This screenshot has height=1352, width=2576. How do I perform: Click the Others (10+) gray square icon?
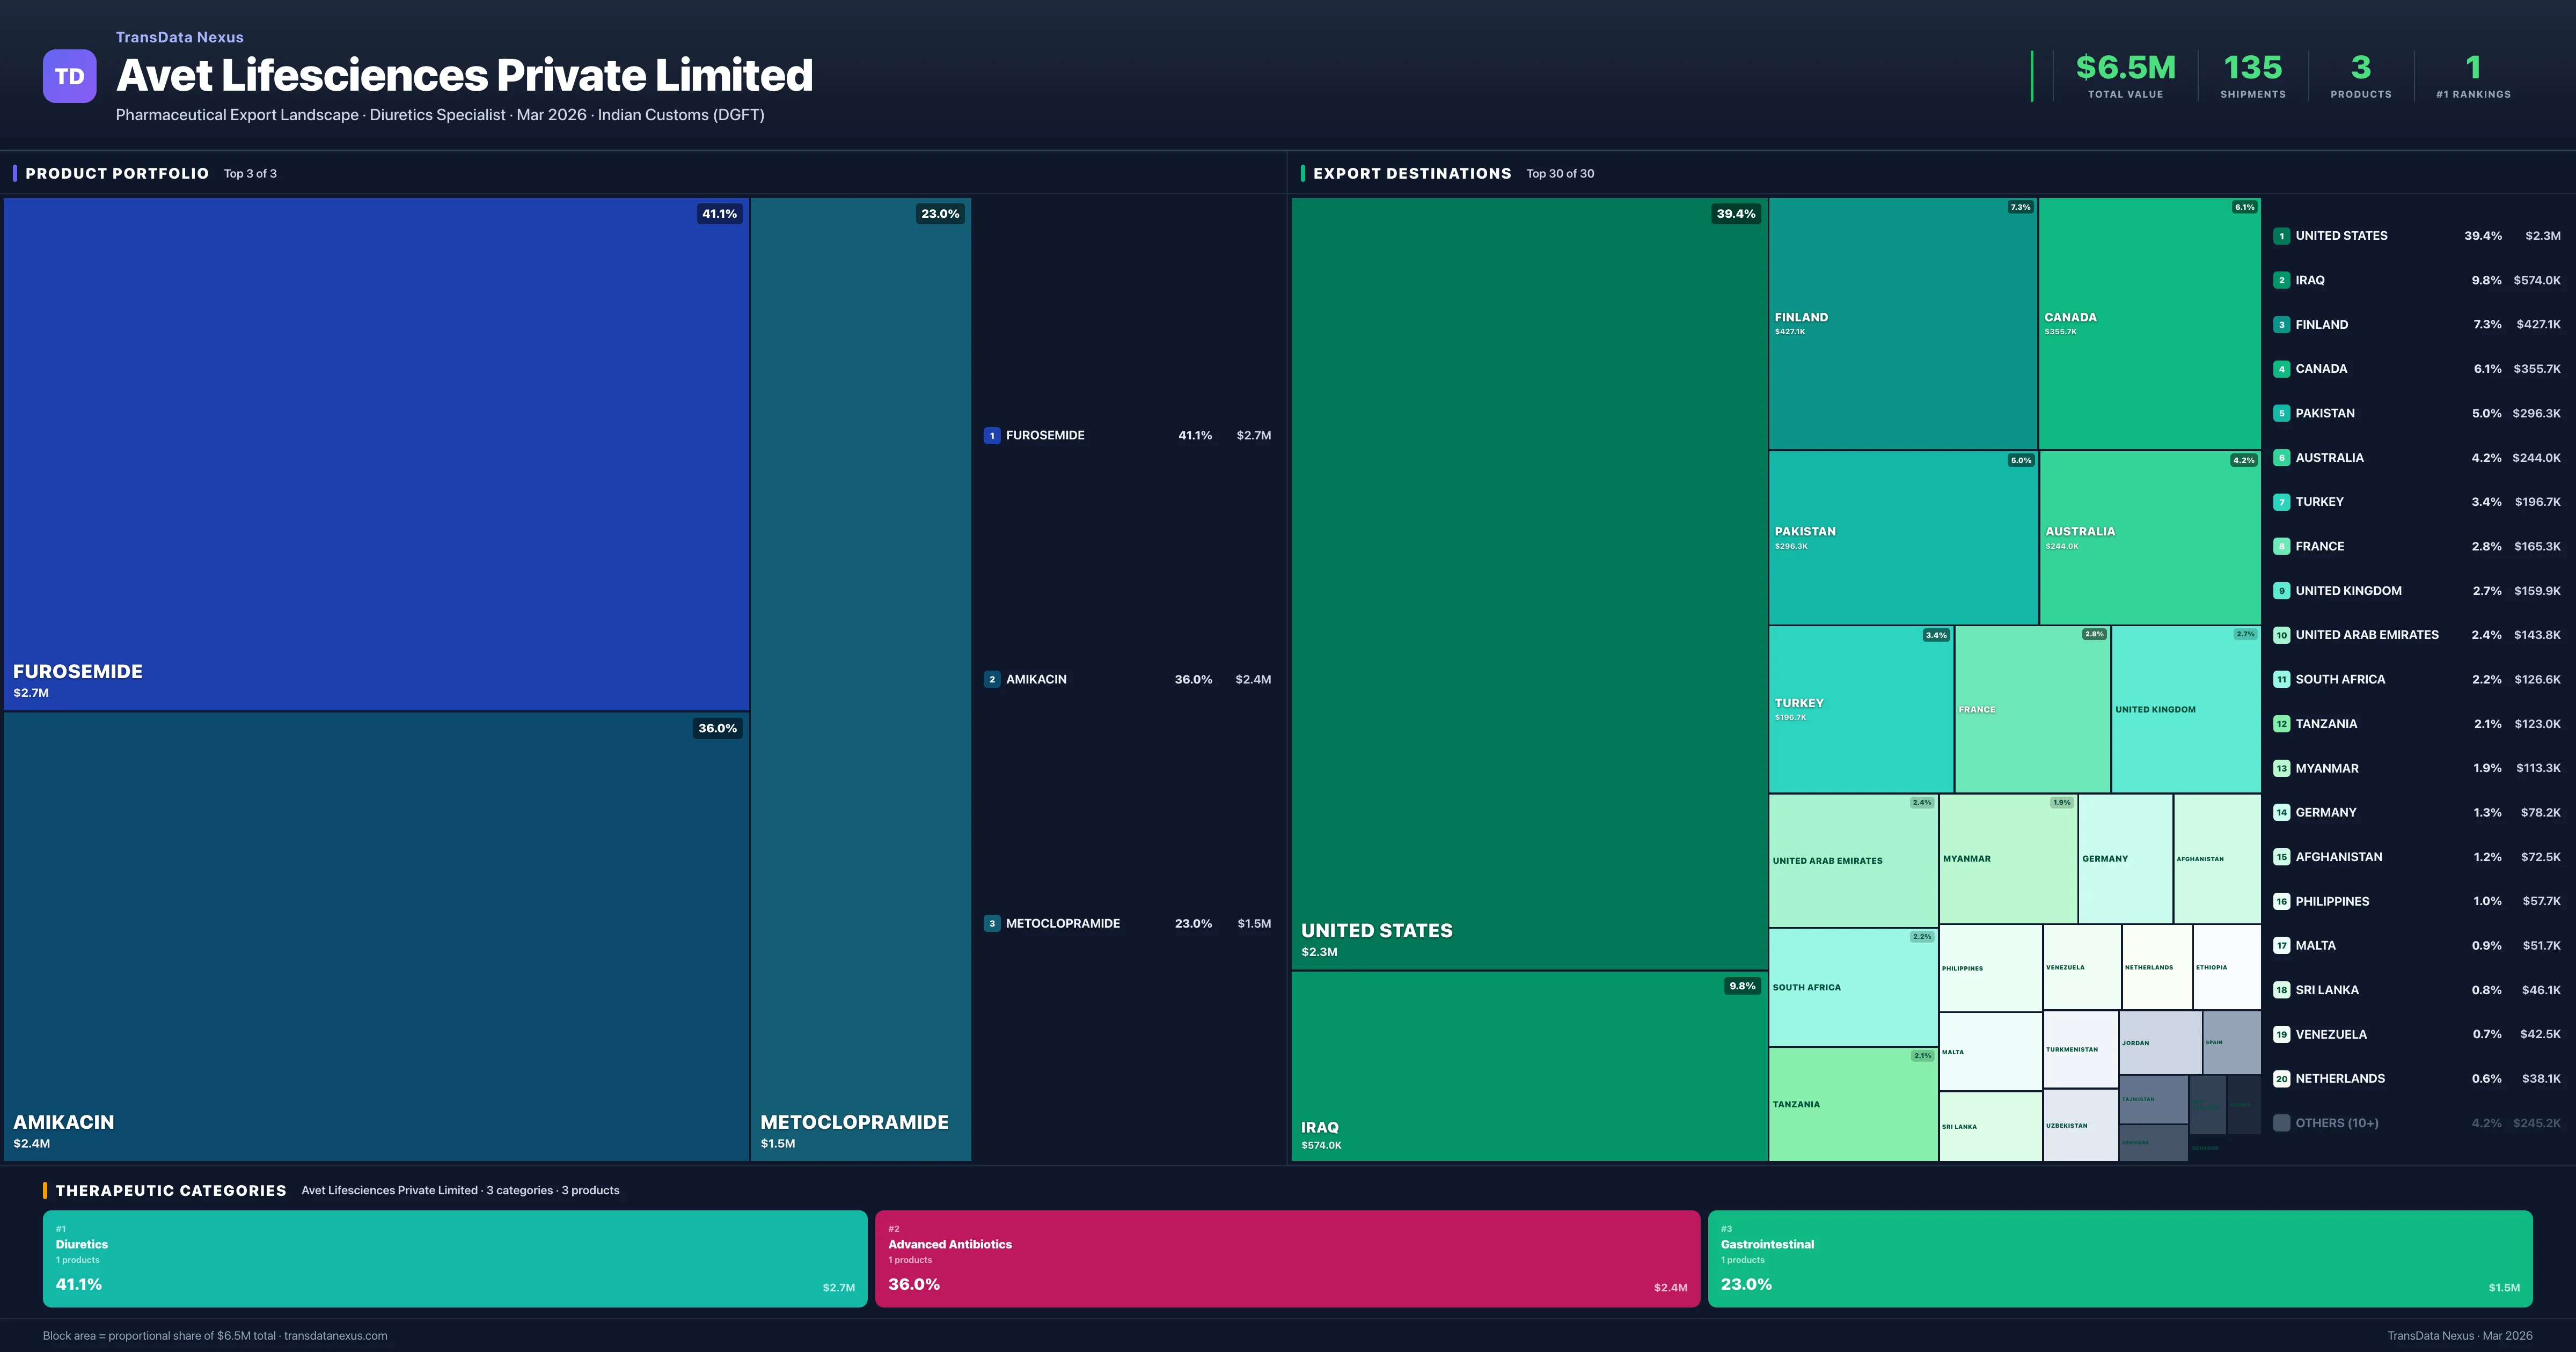pyautogui.click(x=2281, y=1123)
